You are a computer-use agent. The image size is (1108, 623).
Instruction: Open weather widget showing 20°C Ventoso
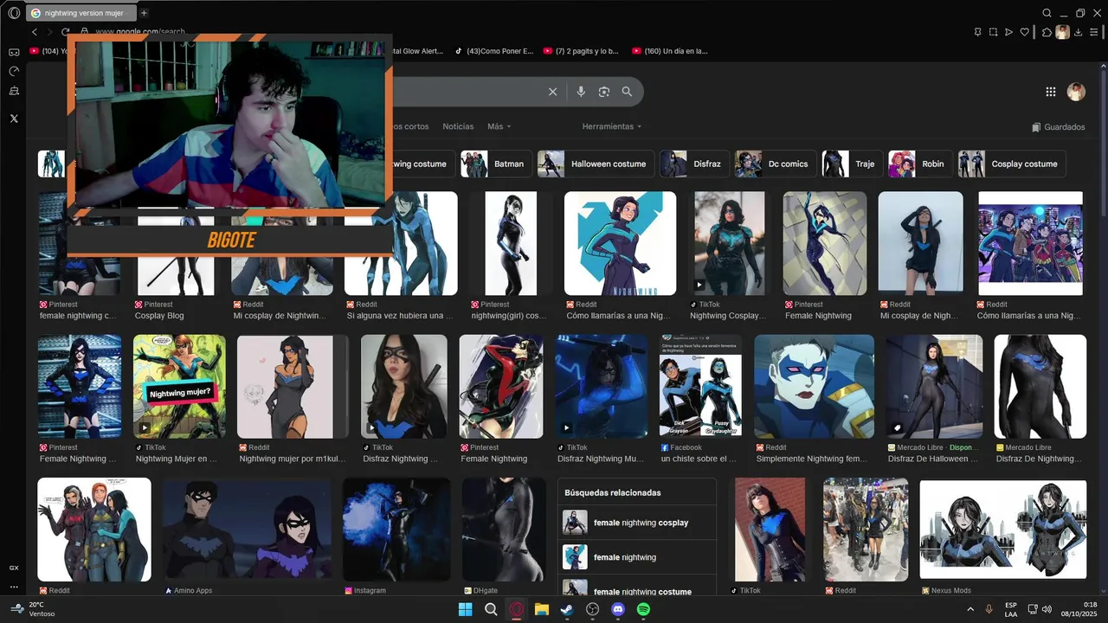click(33, 609)
